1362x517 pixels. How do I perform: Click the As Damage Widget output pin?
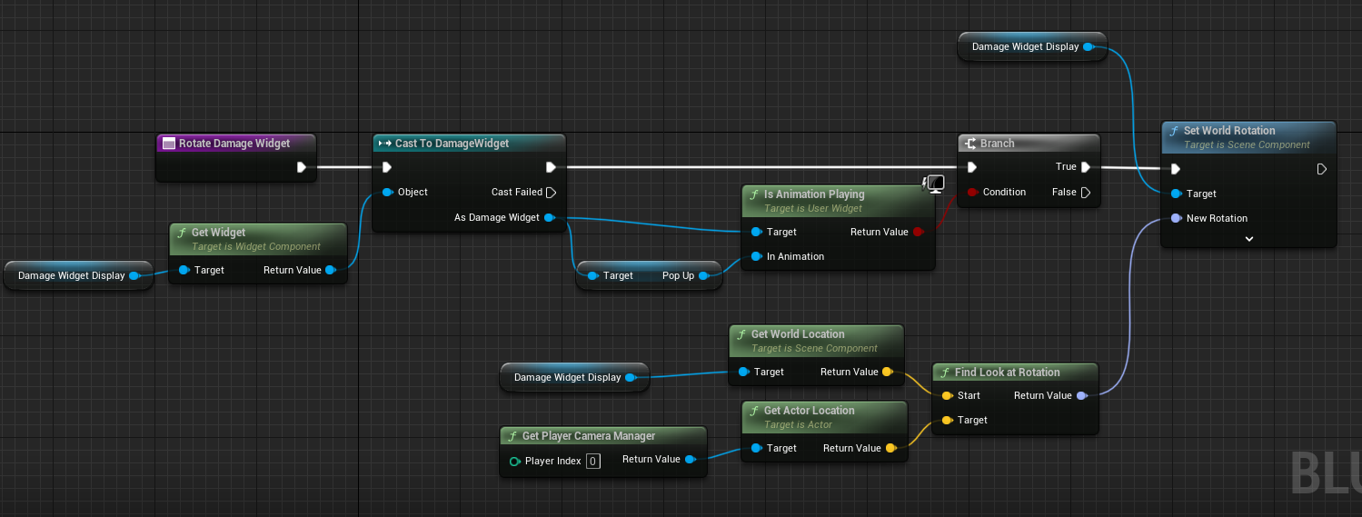click(549, 217)
